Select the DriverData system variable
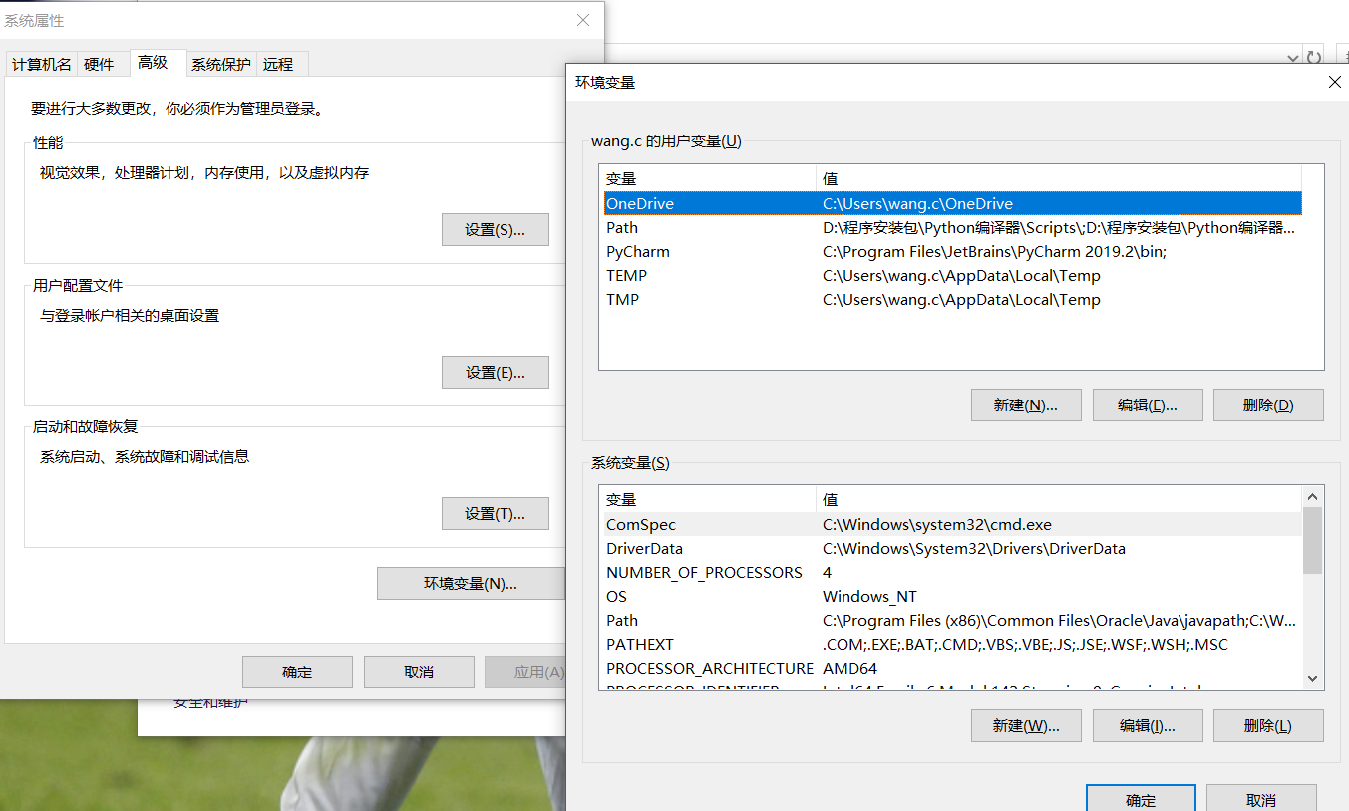This screenshot has height=811, width=1349. tap(952, 548)
